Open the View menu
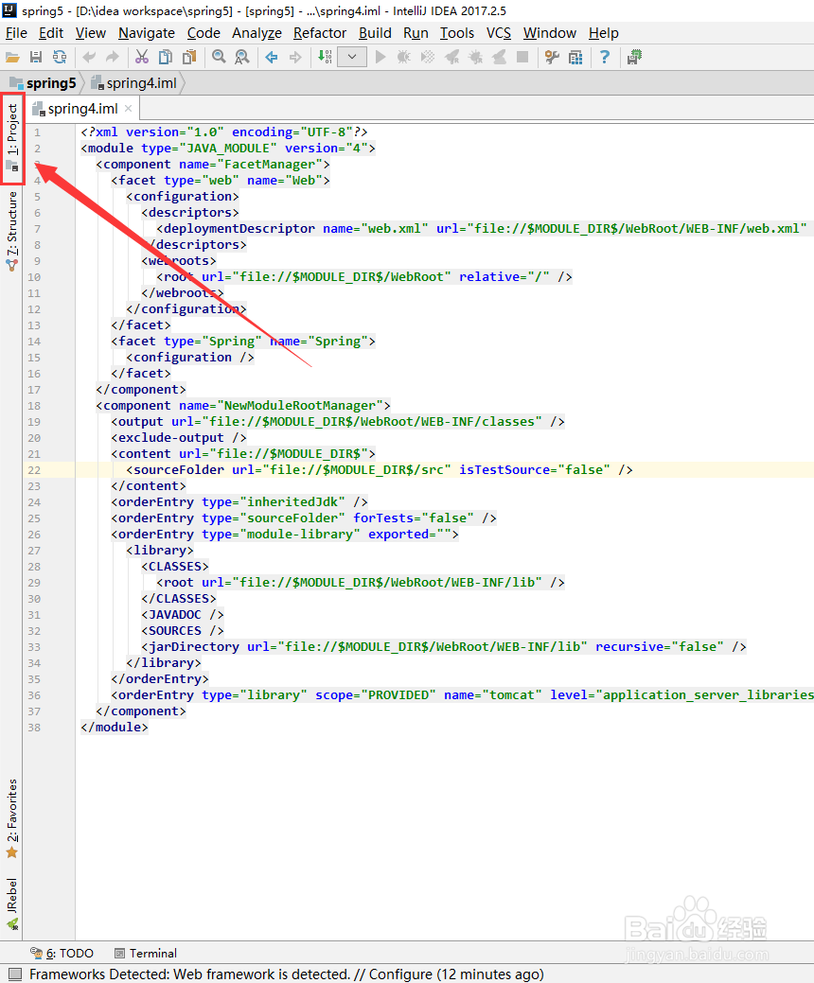Viewport: 814px width, 983px height. coord(91,33)
